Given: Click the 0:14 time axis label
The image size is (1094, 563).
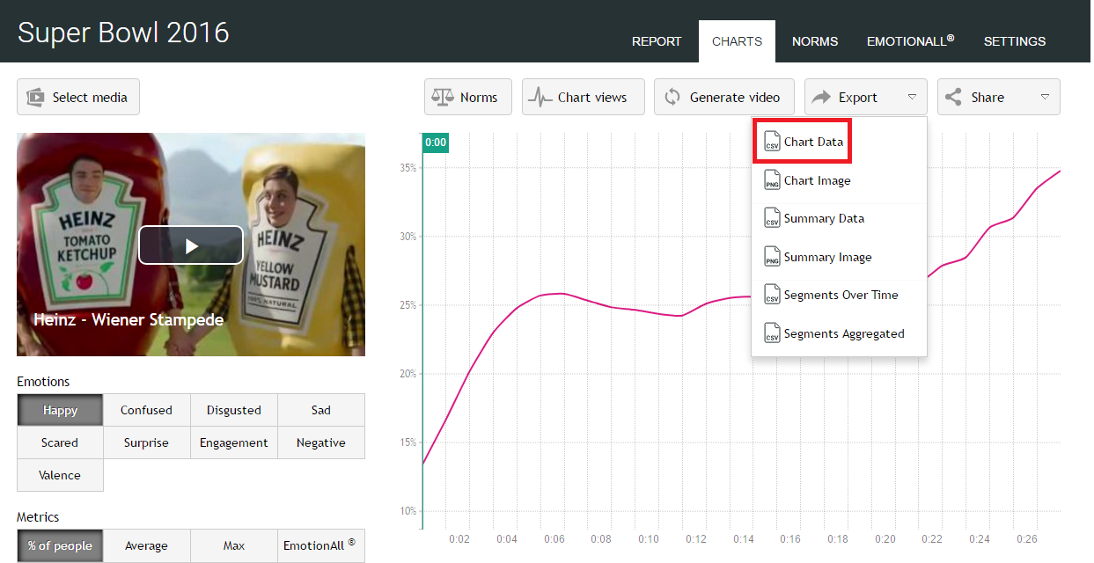Looking at the screenshot, I should click(x=744, y=538).
